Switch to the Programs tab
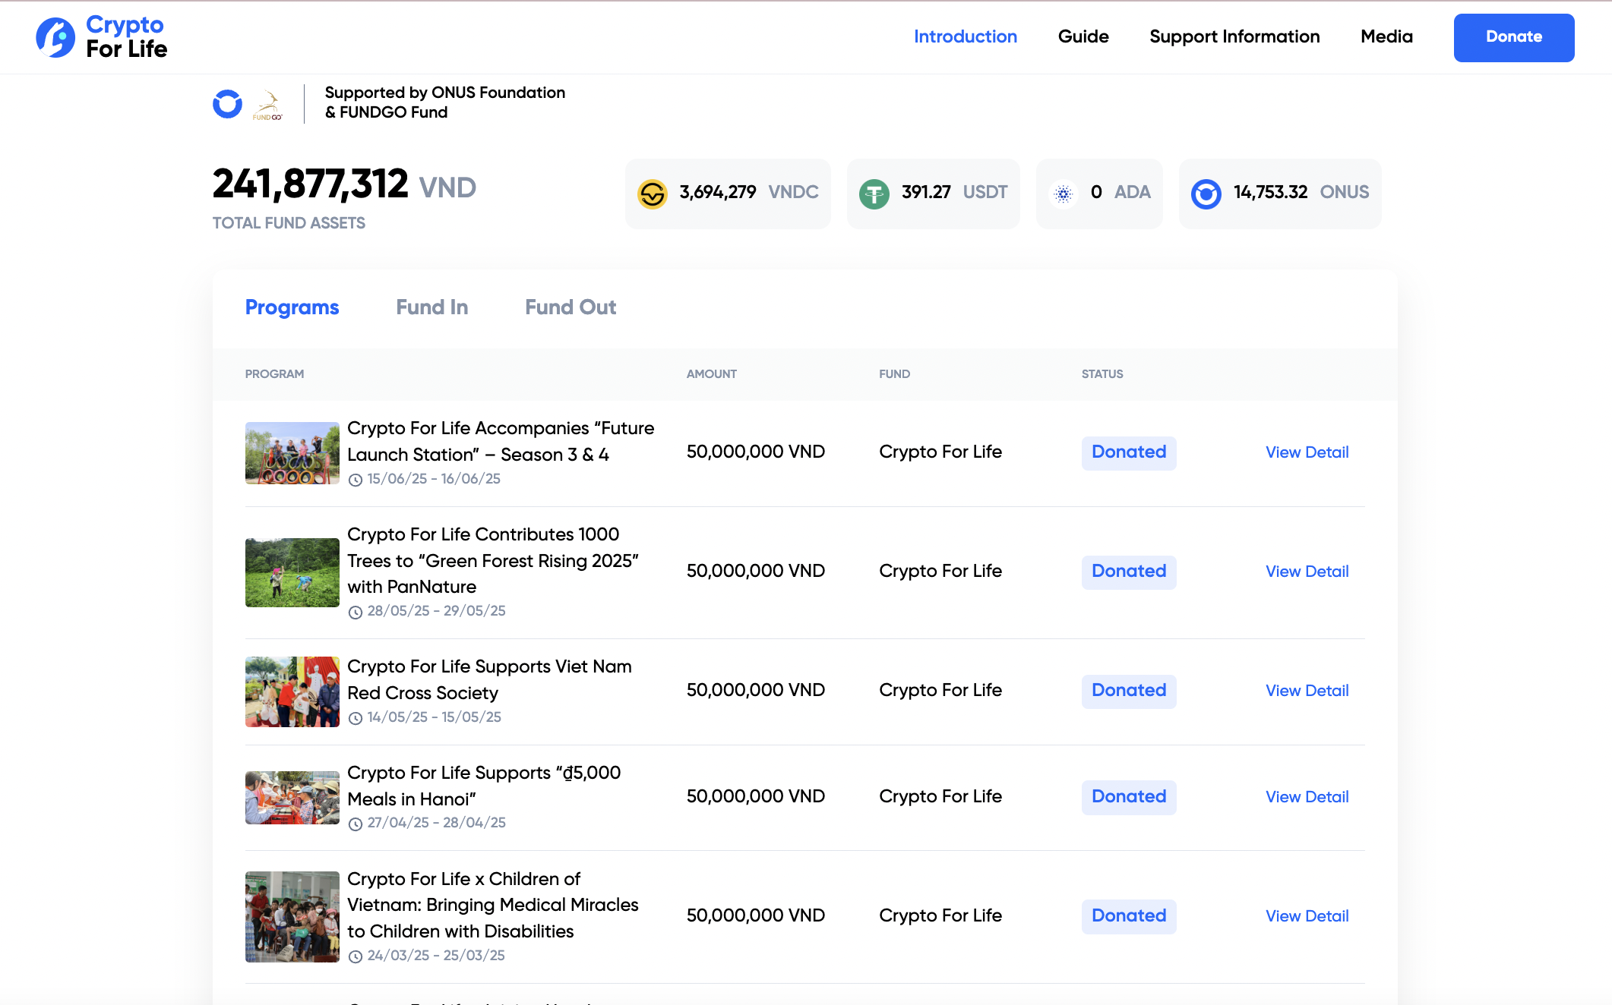This screenshot has height=1005, width=1612. pos(292,307)
